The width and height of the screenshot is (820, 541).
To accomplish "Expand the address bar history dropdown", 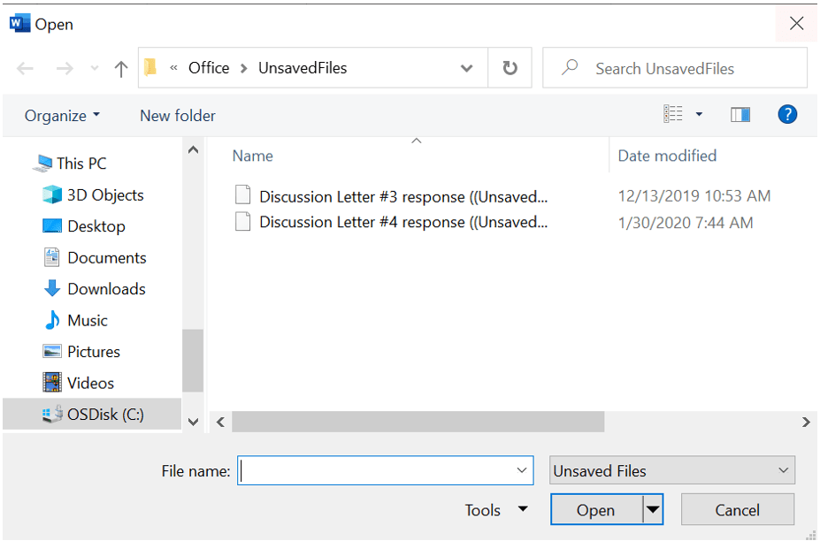I will click(x=466, y=68).
